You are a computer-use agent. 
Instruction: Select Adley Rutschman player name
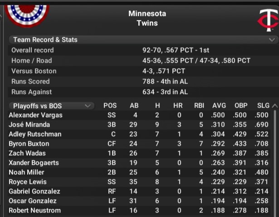[x=34, y=134]
